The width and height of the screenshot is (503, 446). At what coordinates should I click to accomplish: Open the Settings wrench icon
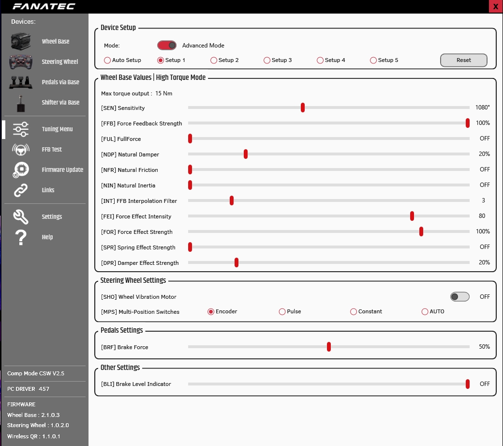[x=21, y=217]
